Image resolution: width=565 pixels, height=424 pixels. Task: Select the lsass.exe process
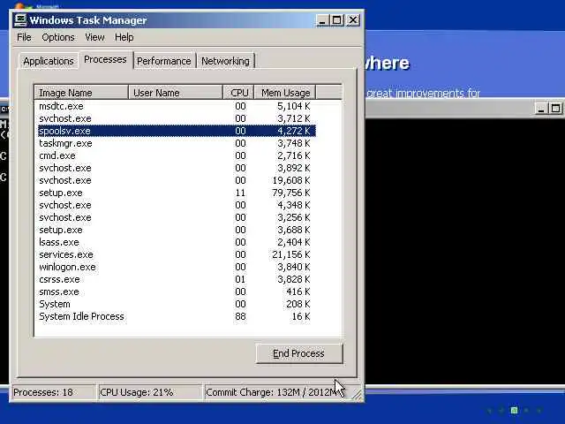pos(177,242)
